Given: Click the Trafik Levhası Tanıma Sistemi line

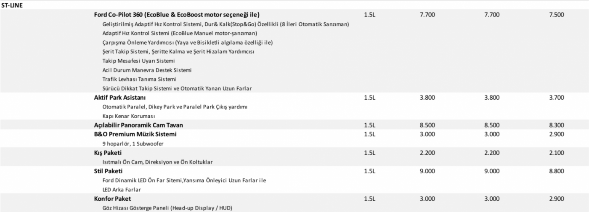Looking at the screenshot, I should click(x=139, y=79).
